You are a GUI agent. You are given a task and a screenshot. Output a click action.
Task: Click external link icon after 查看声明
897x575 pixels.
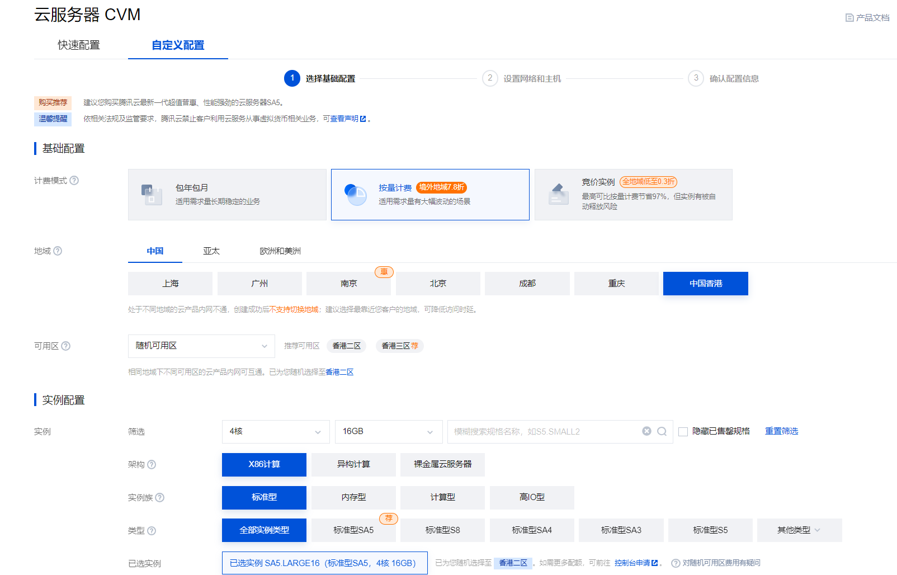click(x=363, y=119)
